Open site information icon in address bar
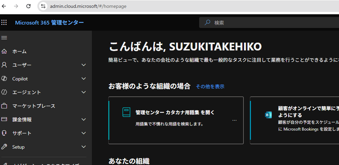 click(x=43, y=6)
